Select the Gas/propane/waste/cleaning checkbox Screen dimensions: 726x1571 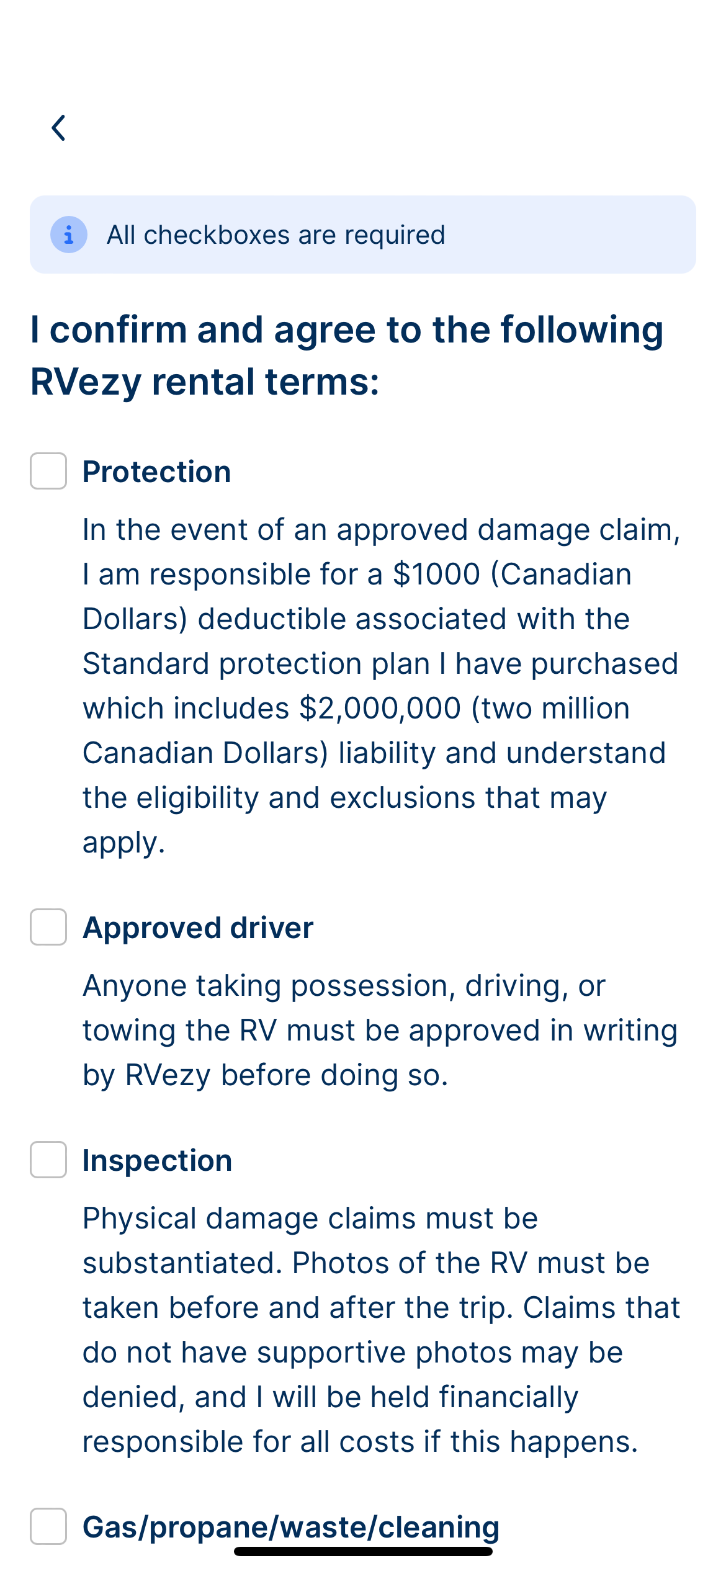point(48,1526)
